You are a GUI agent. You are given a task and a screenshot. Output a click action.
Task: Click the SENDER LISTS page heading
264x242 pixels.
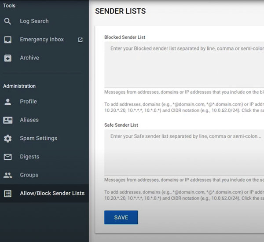[x=121, y=11]
